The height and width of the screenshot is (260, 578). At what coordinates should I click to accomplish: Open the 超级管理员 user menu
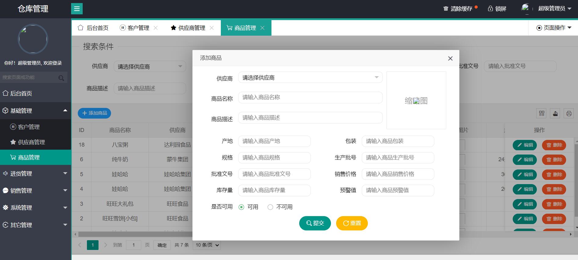tap(555, 9)
